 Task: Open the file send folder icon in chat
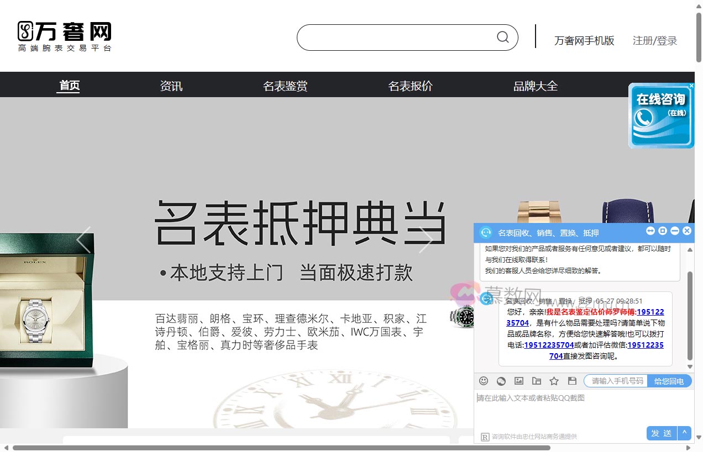(x=536, y=381)
